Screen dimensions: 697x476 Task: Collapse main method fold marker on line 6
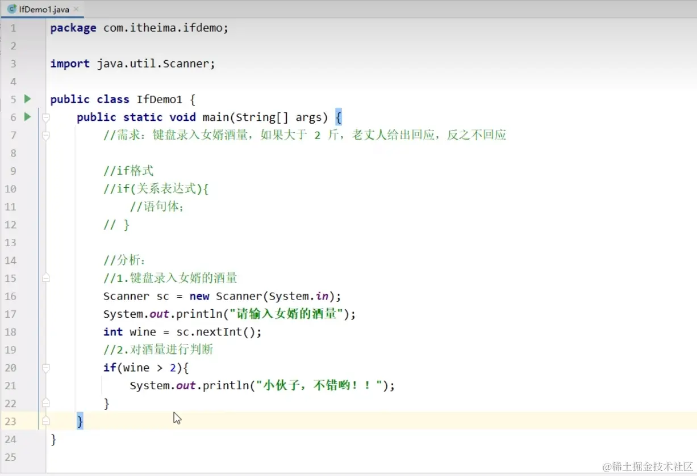coord(45,117)
